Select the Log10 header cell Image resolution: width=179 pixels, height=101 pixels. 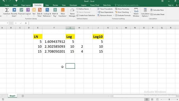98,37
